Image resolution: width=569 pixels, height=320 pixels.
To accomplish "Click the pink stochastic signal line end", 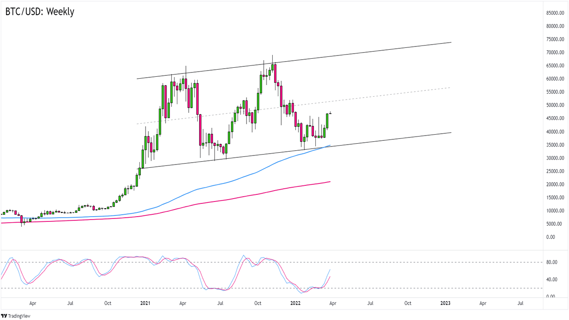I will pos(330,277).
